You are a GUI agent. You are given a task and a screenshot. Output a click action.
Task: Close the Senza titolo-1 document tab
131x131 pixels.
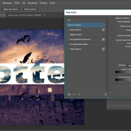[x=45, y=15]
